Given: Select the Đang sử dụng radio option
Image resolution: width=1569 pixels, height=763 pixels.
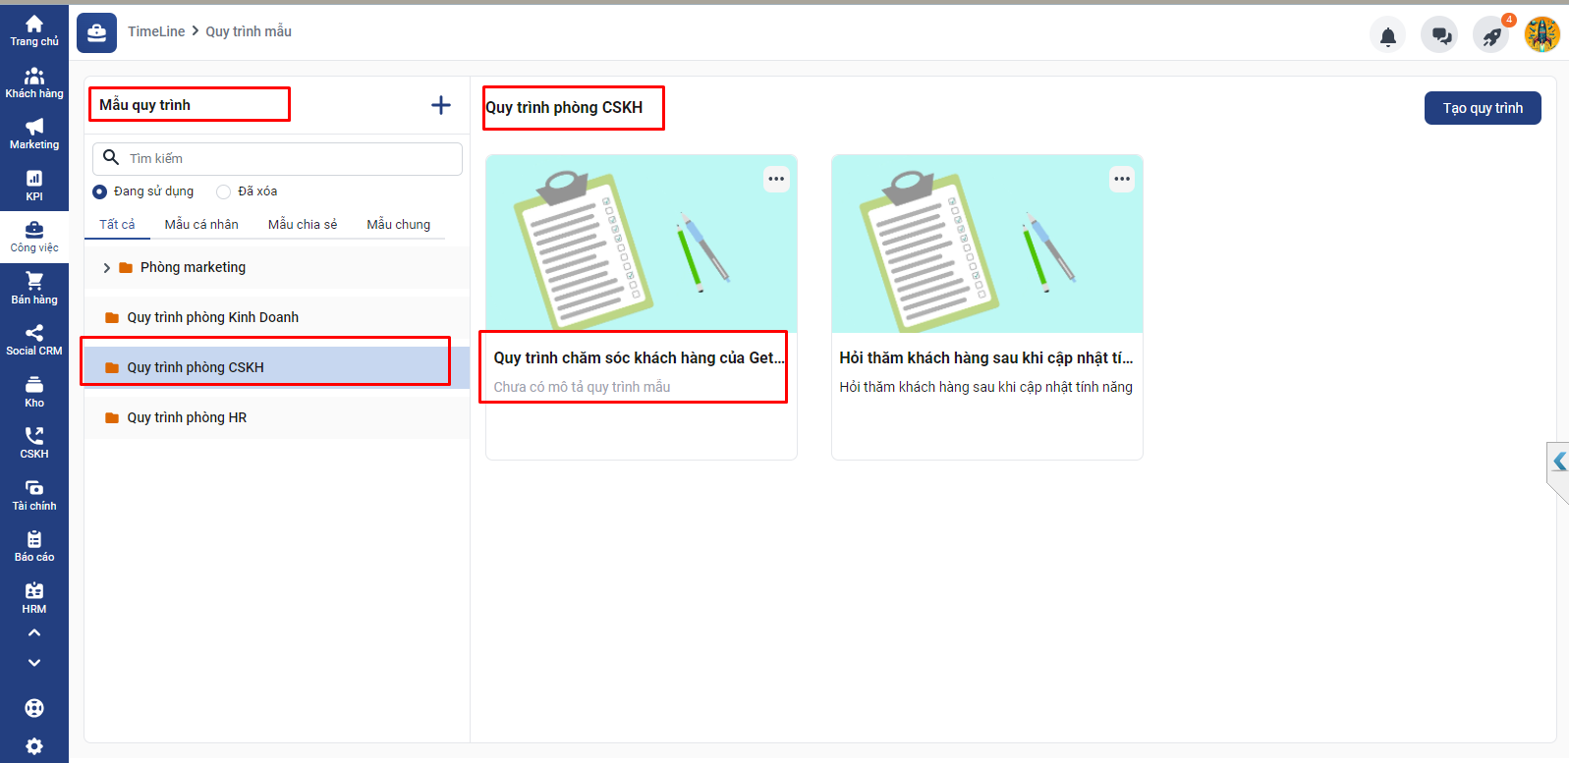Looking at the screenshot, I should point(100,191).
